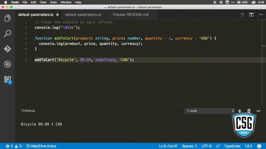
Task: Change encoding via UTF-8 status item
Action: tap(206, 146)
